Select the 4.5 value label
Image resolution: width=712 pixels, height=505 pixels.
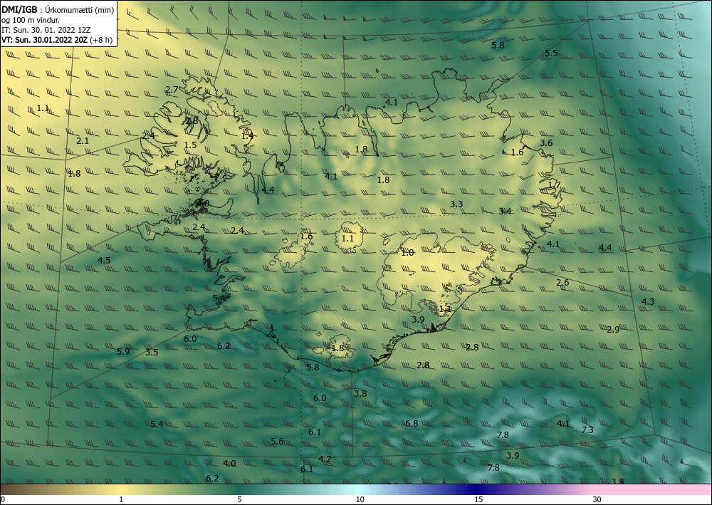(104, 260)
